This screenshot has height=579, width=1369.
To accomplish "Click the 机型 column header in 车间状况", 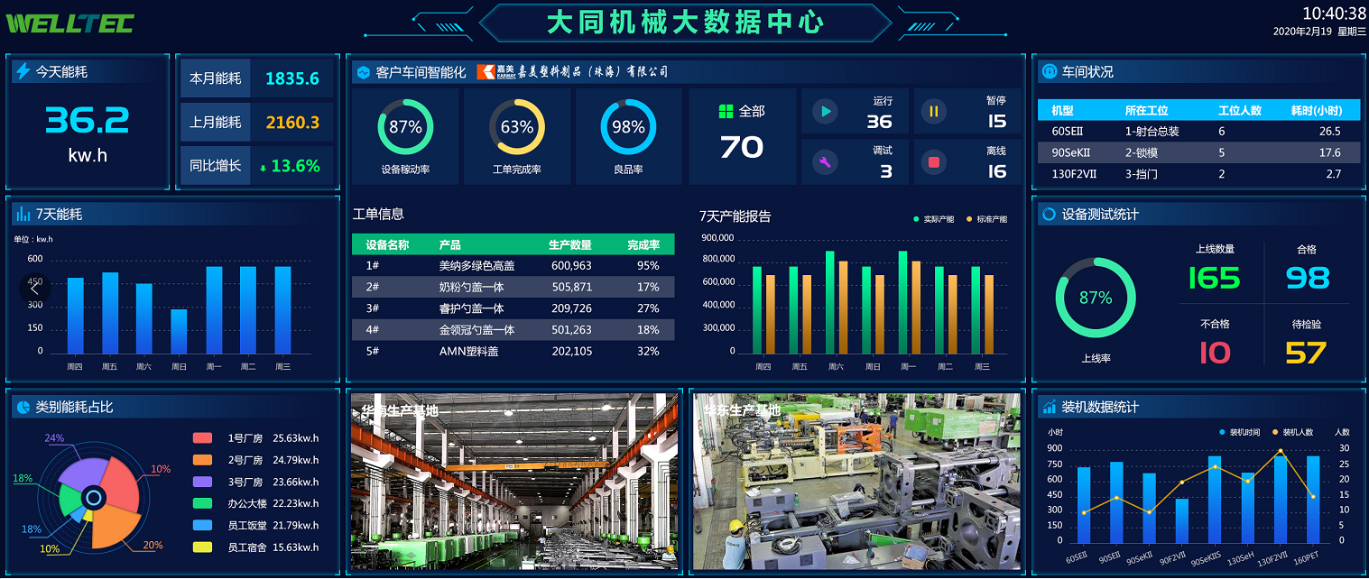I will (x=1062, y=110).
